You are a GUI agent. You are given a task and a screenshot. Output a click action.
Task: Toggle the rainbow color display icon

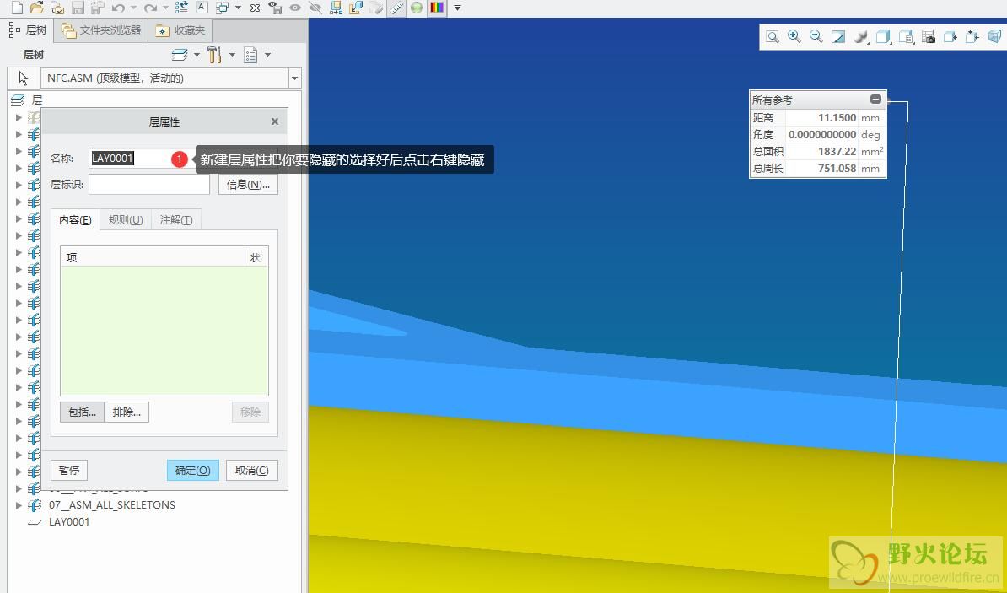click(438, 8)
